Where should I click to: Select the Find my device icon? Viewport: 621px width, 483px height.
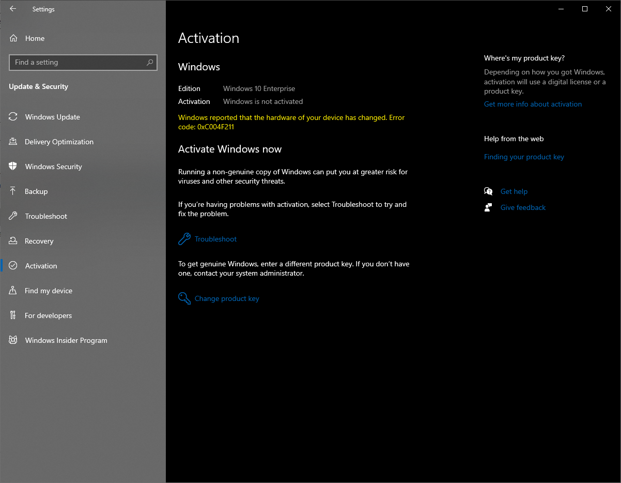pos(13,291)
